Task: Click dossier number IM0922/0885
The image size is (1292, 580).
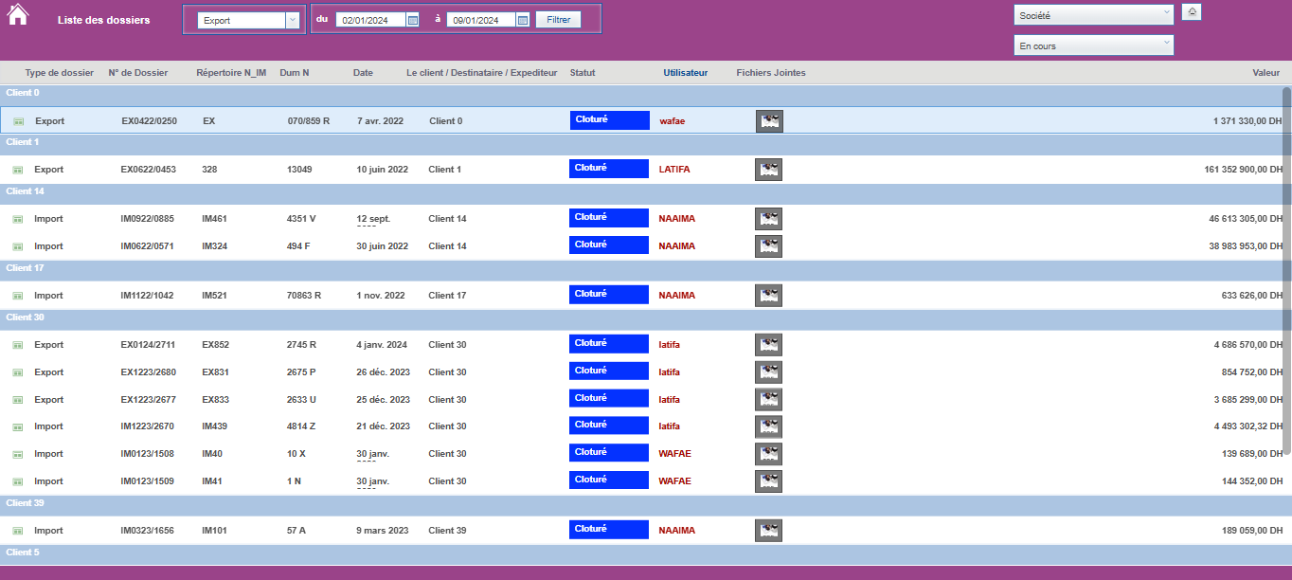Action: (x=149, y=219)
